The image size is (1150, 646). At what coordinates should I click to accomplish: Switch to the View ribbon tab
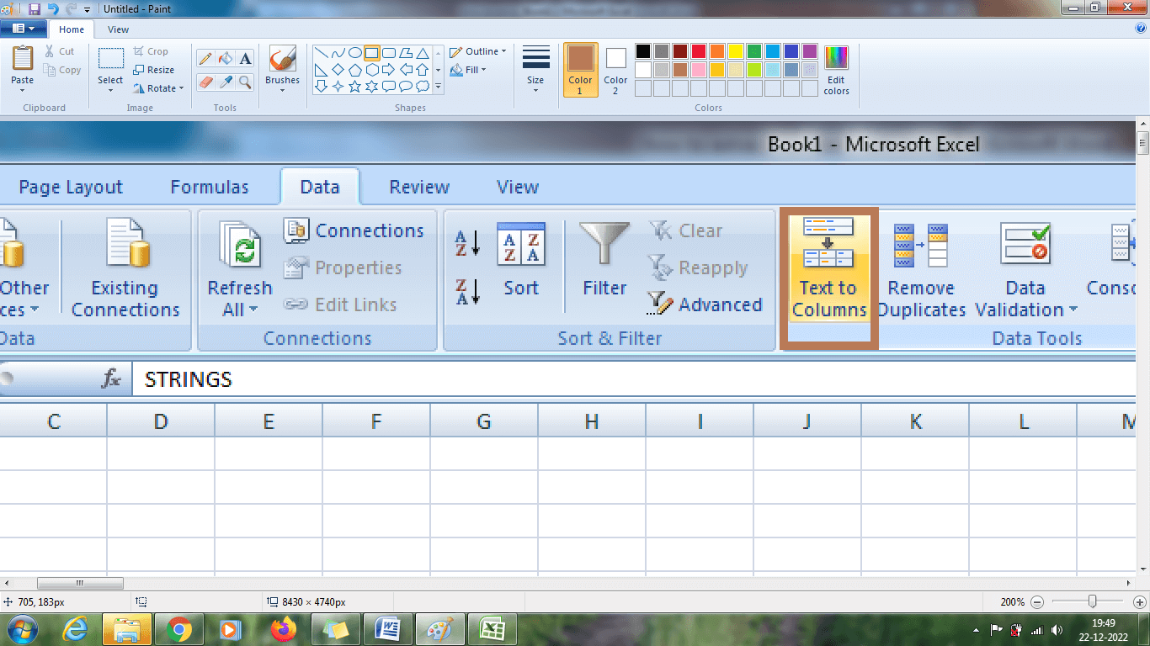119,29
